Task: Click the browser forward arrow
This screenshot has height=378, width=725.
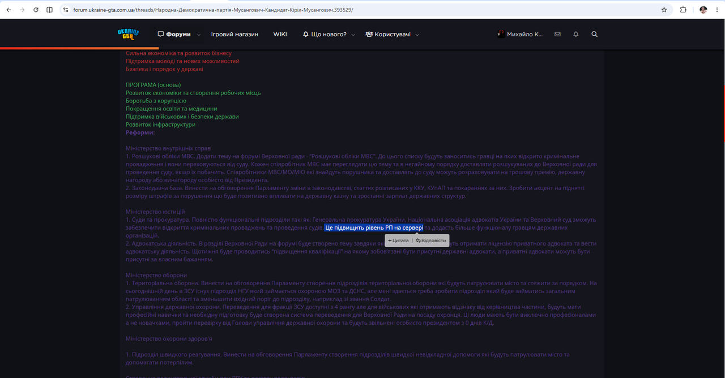Action: (22, 10)
